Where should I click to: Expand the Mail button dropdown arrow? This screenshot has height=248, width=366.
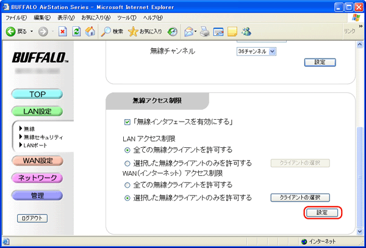coord(196,31)
